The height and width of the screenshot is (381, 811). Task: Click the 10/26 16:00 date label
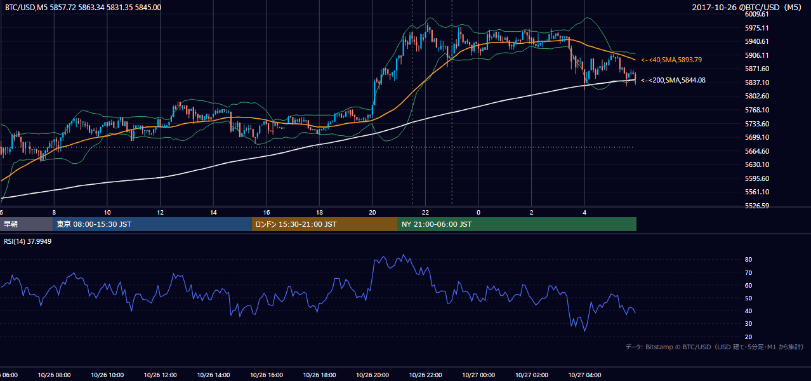pos(267,375)
